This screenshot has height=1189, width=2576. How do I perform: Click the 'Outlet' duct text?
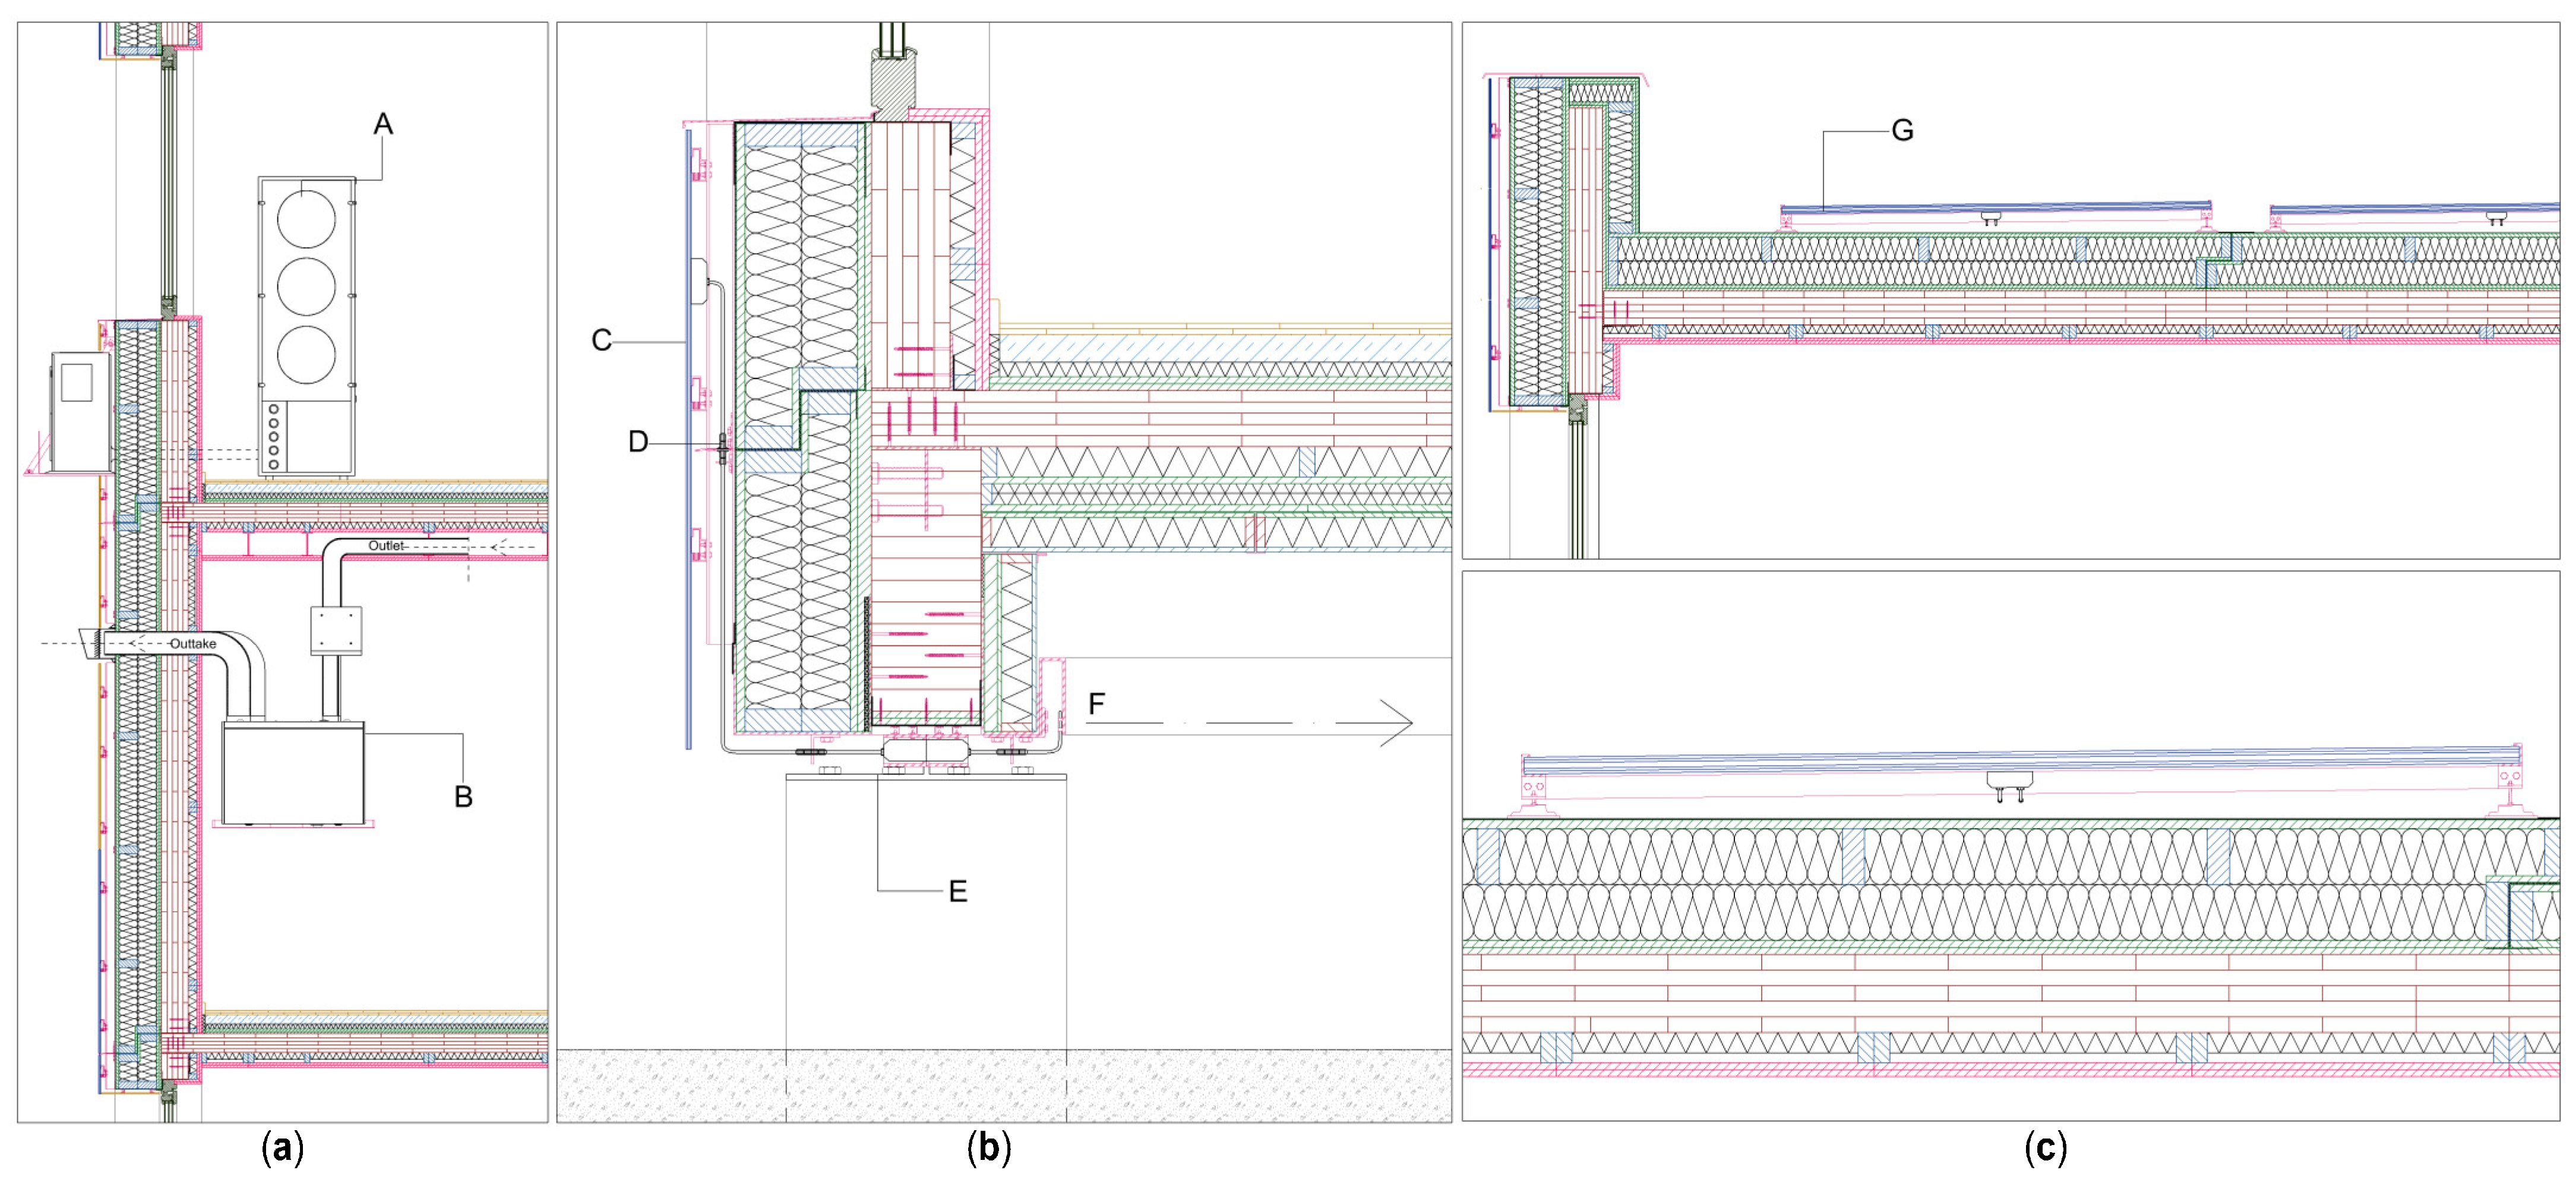coord(386,546)
